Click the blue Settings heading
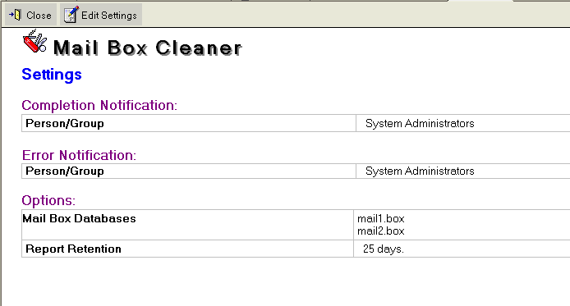 coord(52,75)
